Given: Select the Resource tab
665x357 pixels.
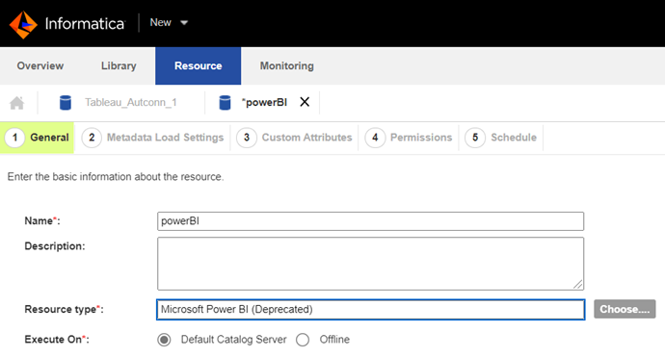Looking at the screenshot, I should (199, 66).
